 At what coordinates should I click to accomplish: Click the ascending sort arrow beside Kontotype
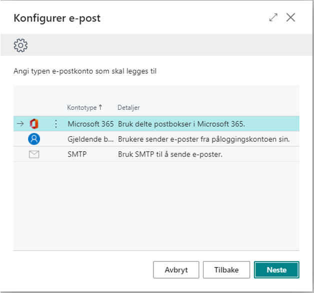pyautogui.click(x=100, y=107)
